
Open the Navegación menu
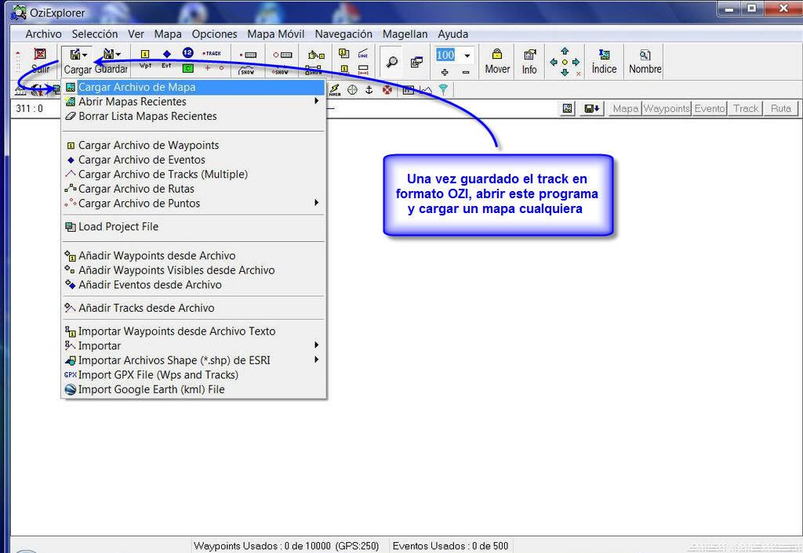[343, 34]
